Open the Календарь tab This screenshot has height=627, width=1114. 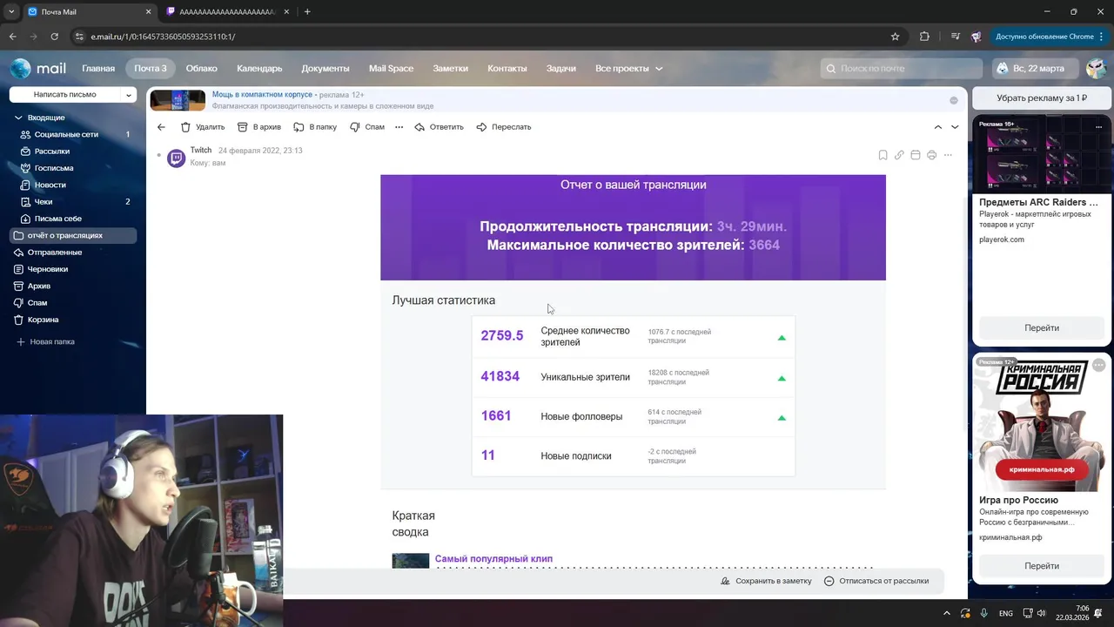pyautogui.click(x=259, y=68)
